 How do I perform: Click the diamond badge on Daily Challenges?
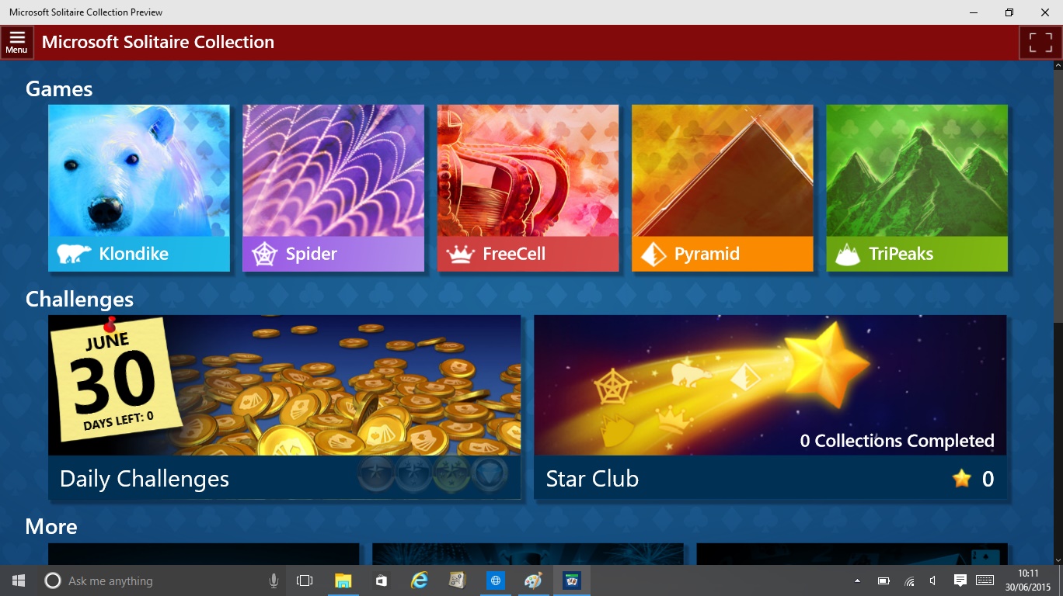pyautogui.click(x=490, y=474)
